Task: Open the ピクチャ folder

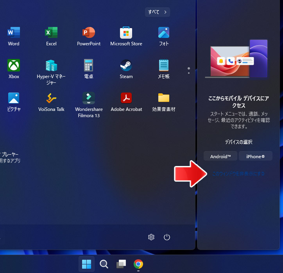Action: click(14, 102)
